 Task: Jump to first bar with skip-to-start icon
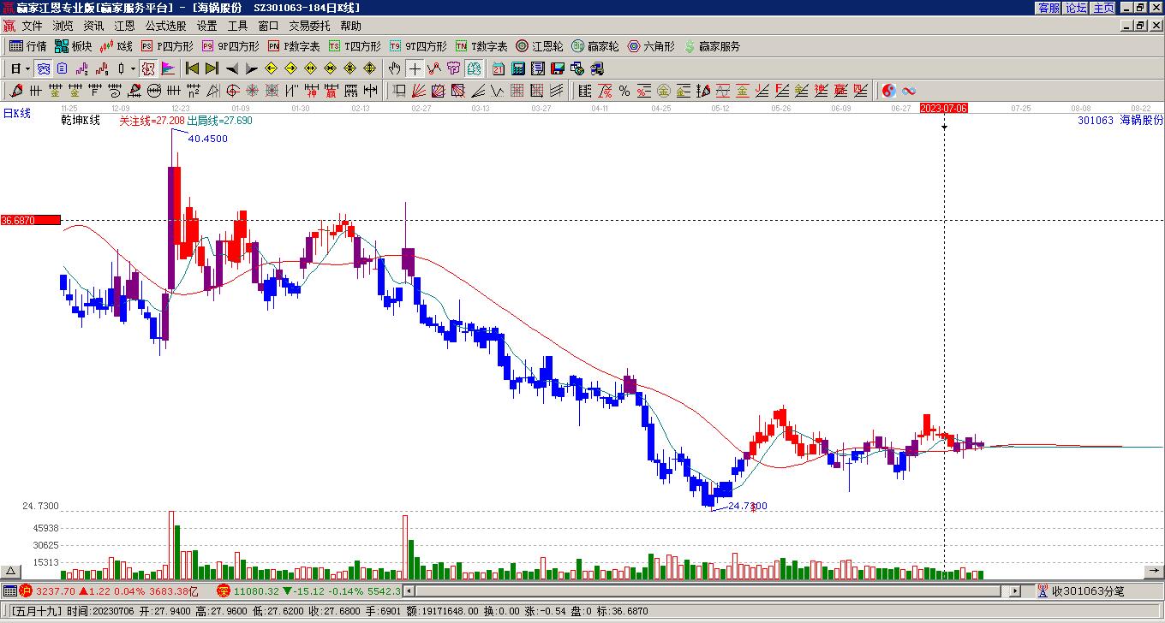[x=193, y=68]
